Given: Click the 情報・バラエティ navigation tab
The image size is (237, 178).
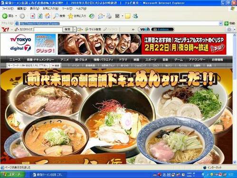Looking at the screenshot, I should pos(104,59).
